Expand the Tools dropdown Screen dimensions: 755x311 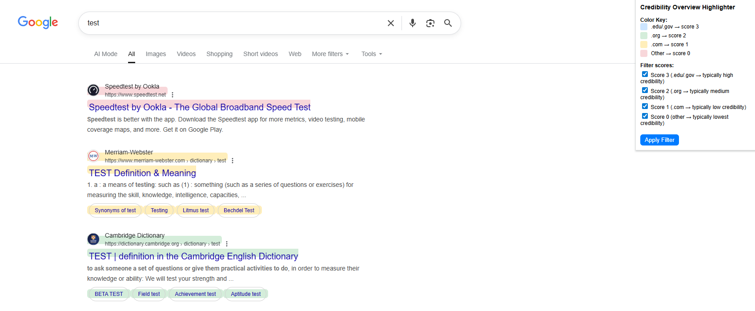[372, 54]
